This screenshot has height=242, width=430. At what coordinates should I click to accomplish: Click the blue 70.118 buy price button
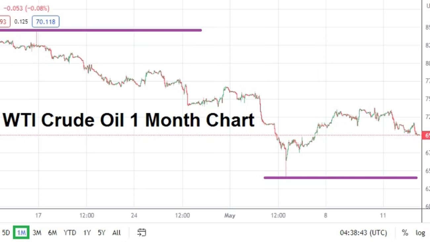(46, 22)
